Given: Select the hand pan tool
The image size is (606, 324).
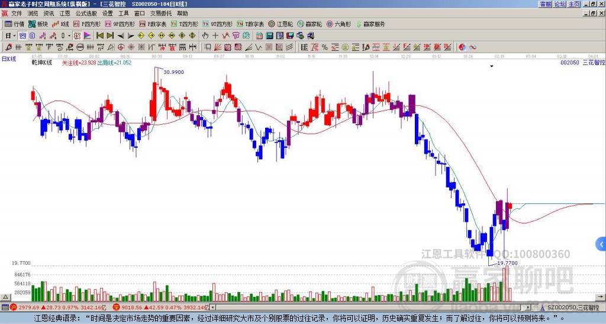Looking at the screenshot, I should click(205, 36).
